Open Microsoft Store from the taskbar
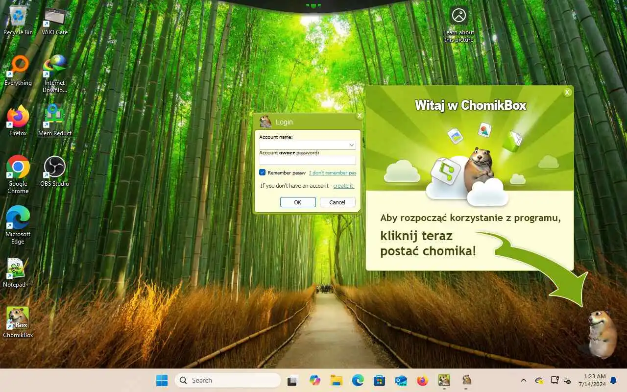 pos(379,380)
